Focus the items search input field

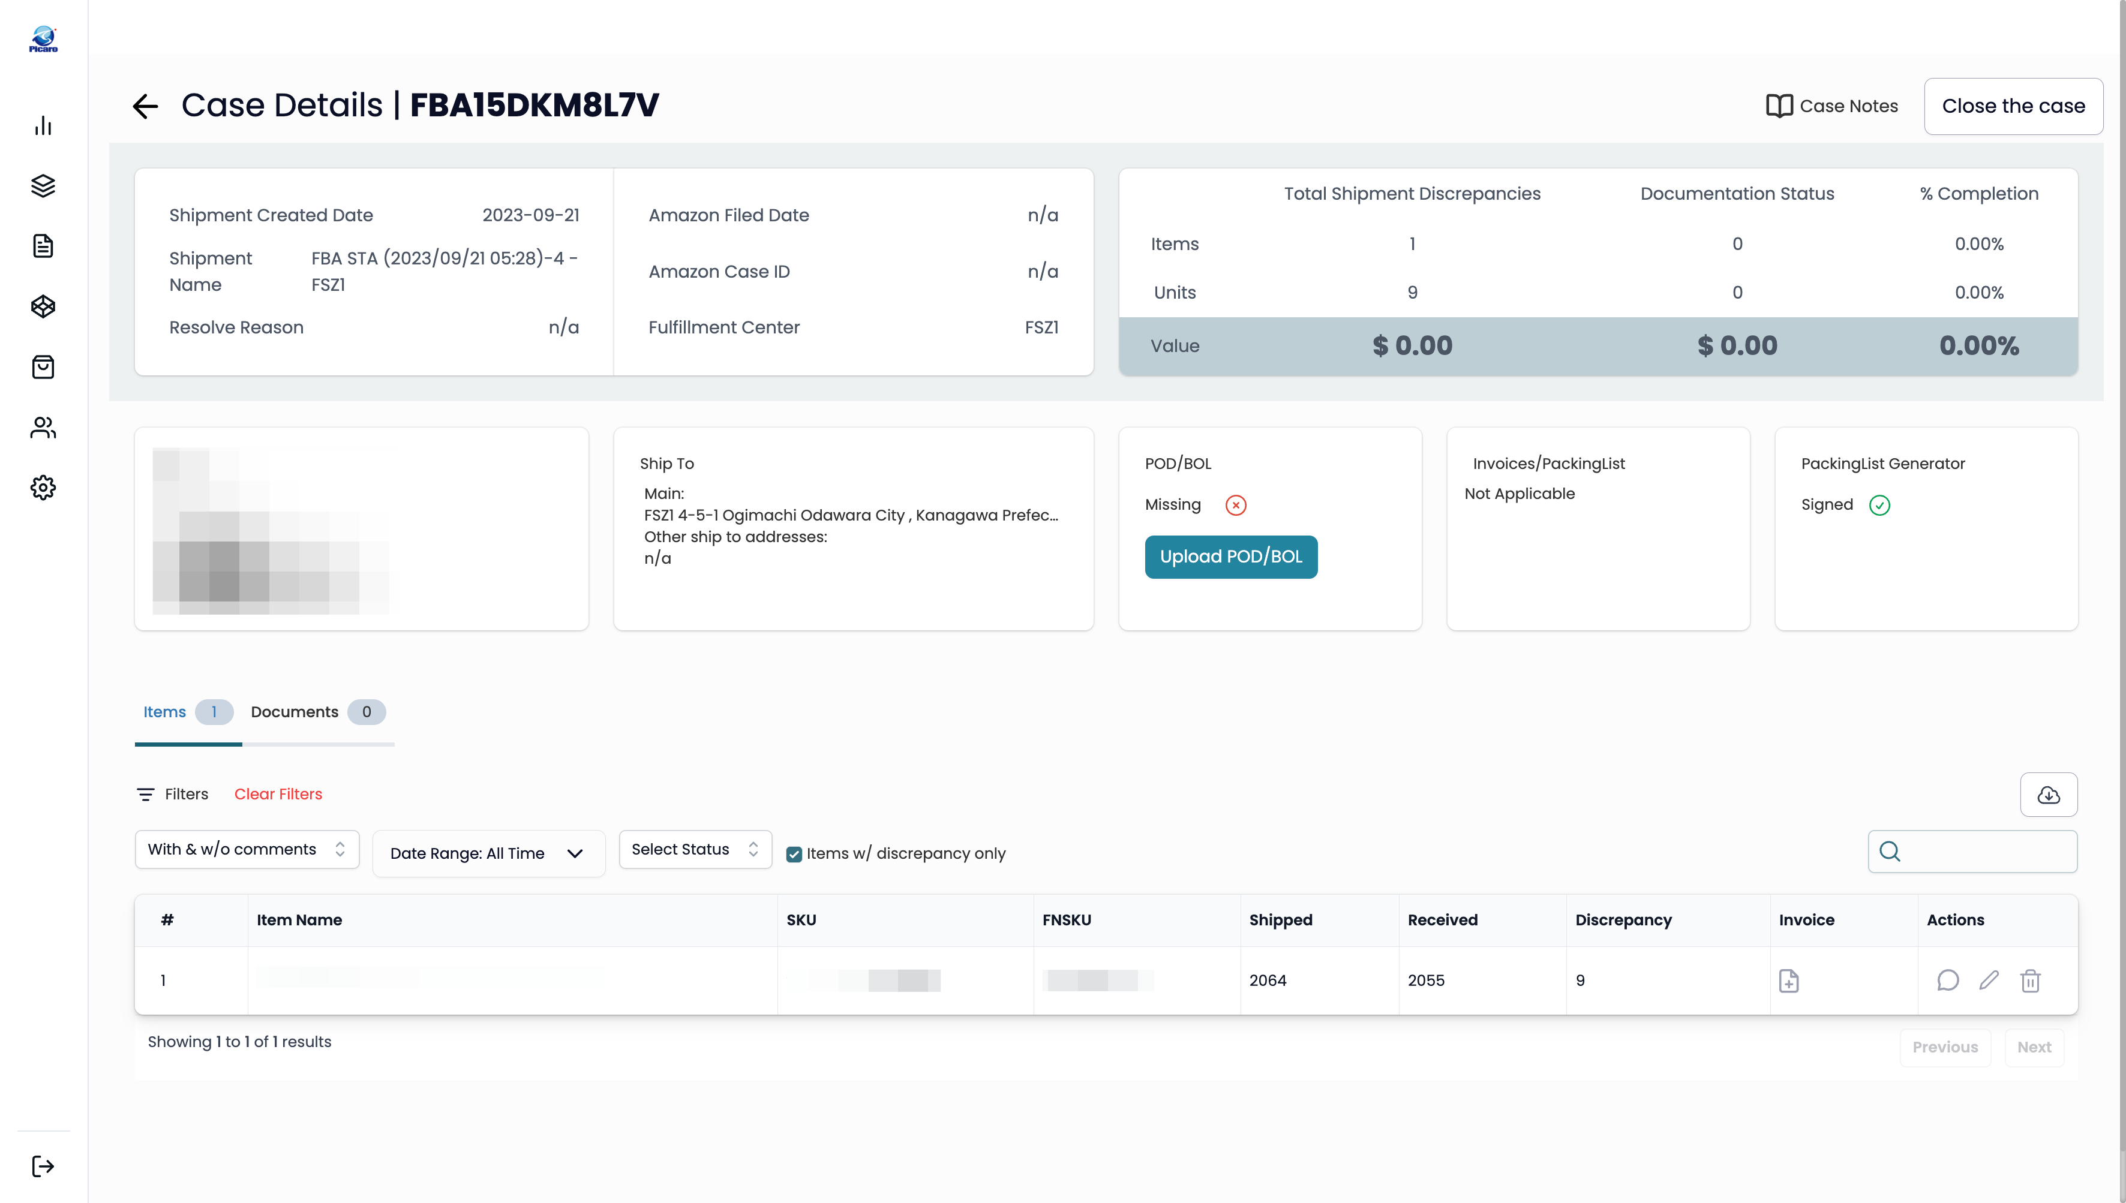coord(1973,852)
